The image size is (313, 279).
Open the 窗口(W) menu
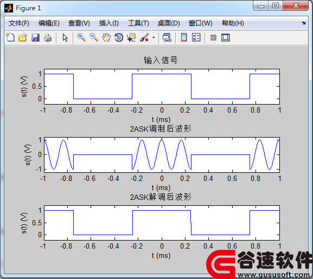(x=201, y=23)
